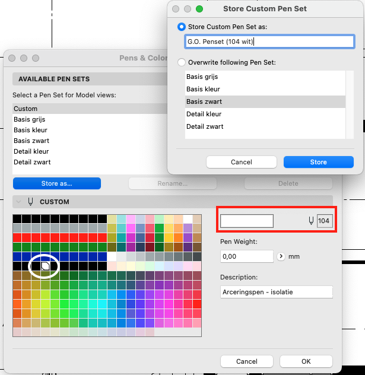Click the Rename... button

(x=173, y=183)
